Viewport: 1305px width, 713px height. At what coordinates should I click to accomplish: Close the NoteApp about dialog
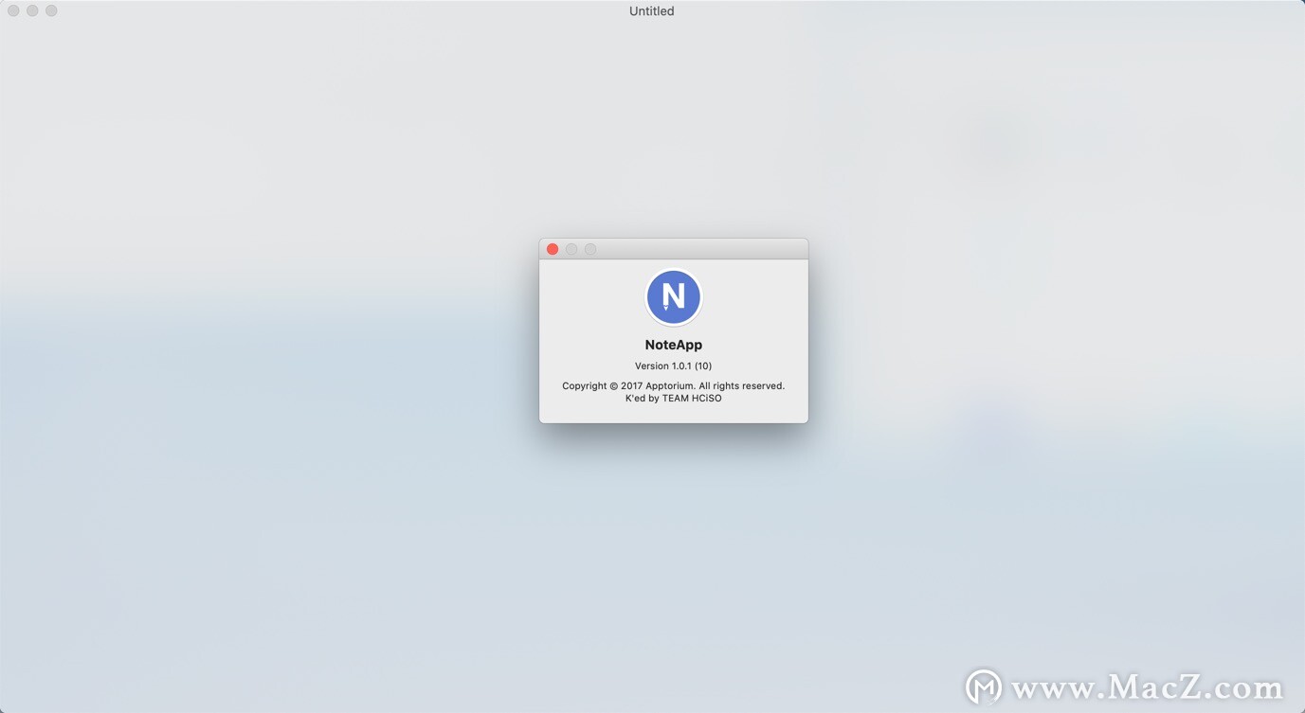coord(553,249)
